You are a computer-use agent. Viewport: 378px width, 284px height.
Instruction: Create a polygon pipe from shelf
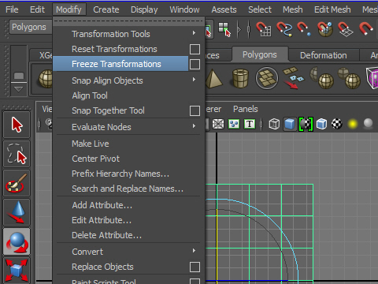coord(240,78)
